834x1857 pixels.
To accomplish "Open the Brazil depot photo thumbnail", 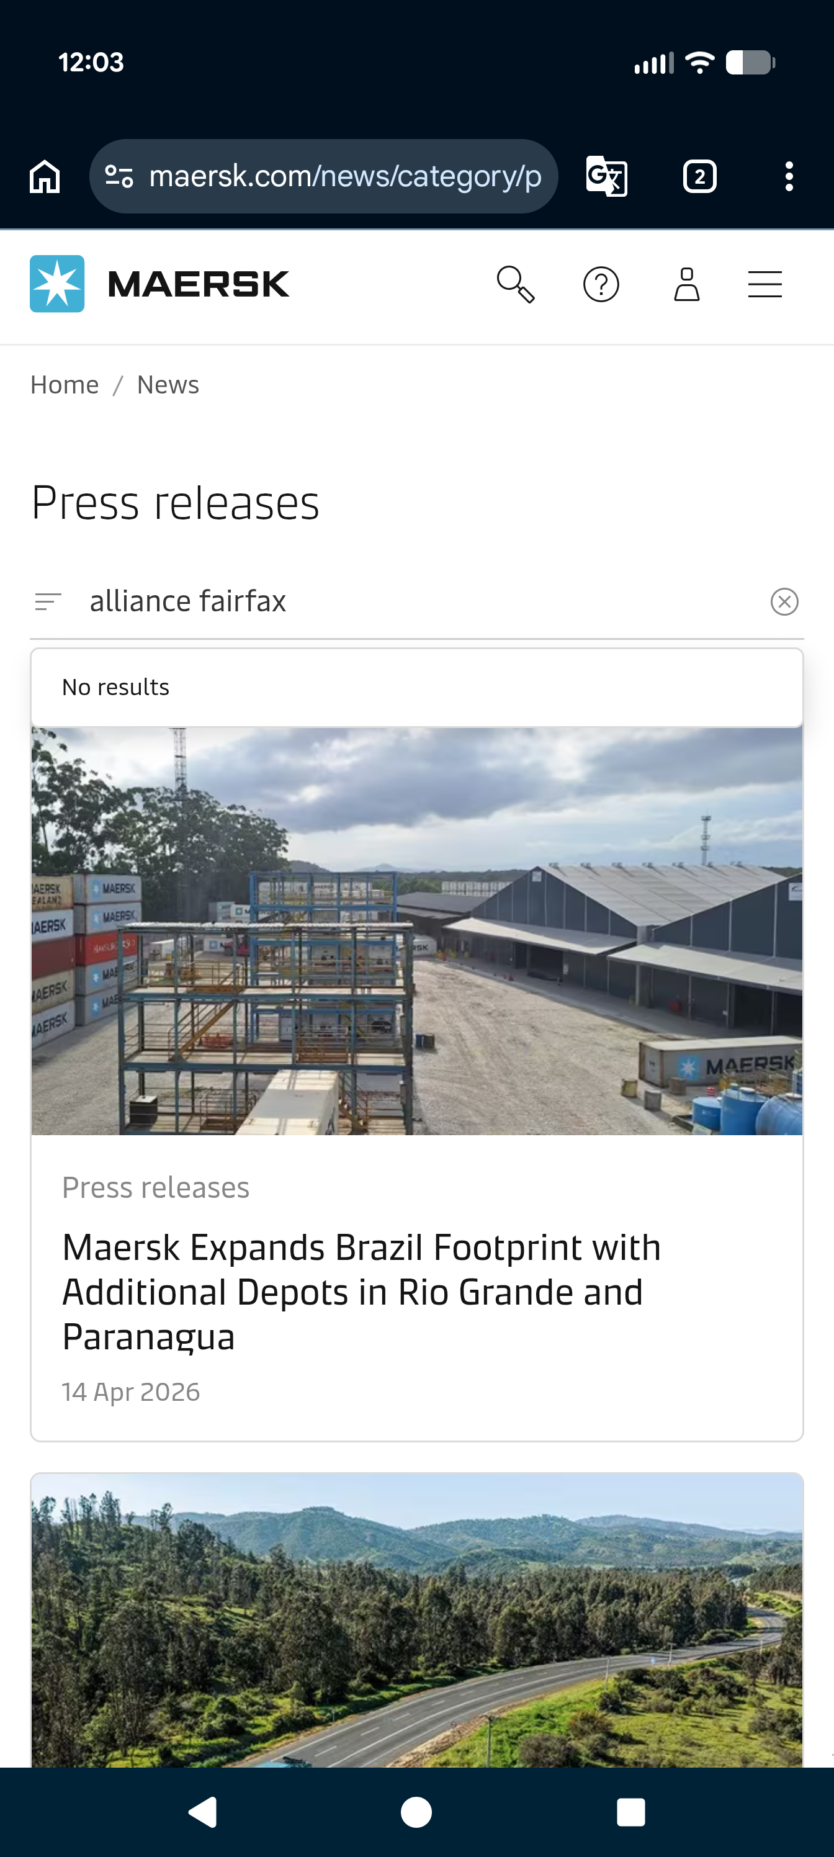I will [416, 930].
